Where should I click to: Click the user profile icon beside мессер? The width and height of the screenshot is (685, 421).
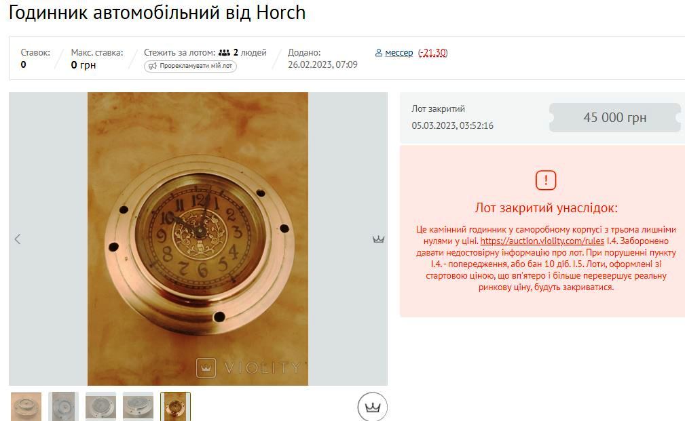point(379,53)
